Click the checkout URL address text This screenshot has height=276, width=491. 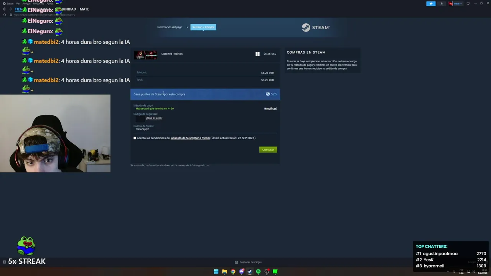click(x=44, y=15)
